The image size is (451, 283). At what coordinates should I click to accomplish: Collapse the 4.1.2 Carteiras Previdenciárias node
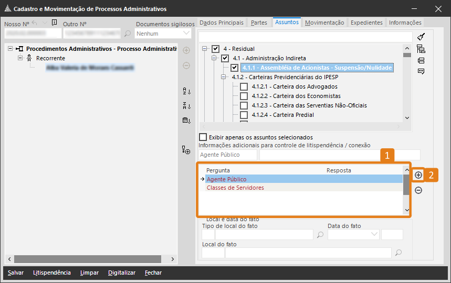pyautogui.click(x=223, y=77)
